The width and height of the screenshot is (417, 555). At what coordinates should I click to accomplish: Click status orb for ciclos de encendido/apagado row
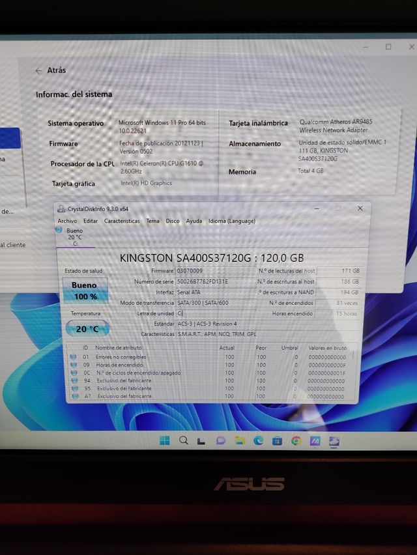[74, 373]
